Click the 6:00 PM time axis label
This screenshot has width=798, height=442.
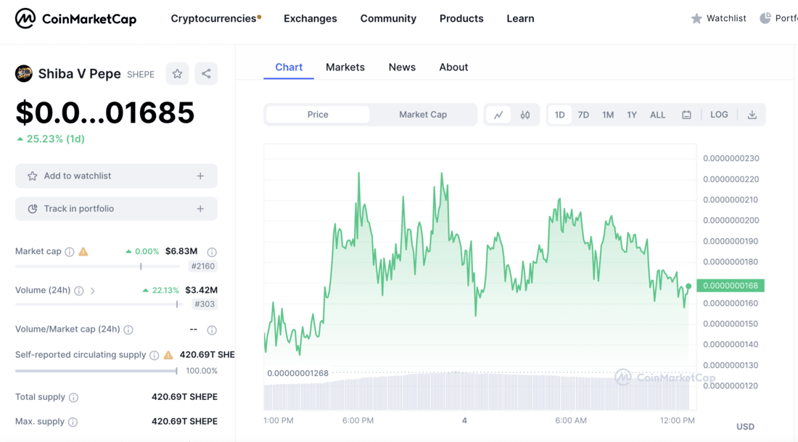click(358, 421)
